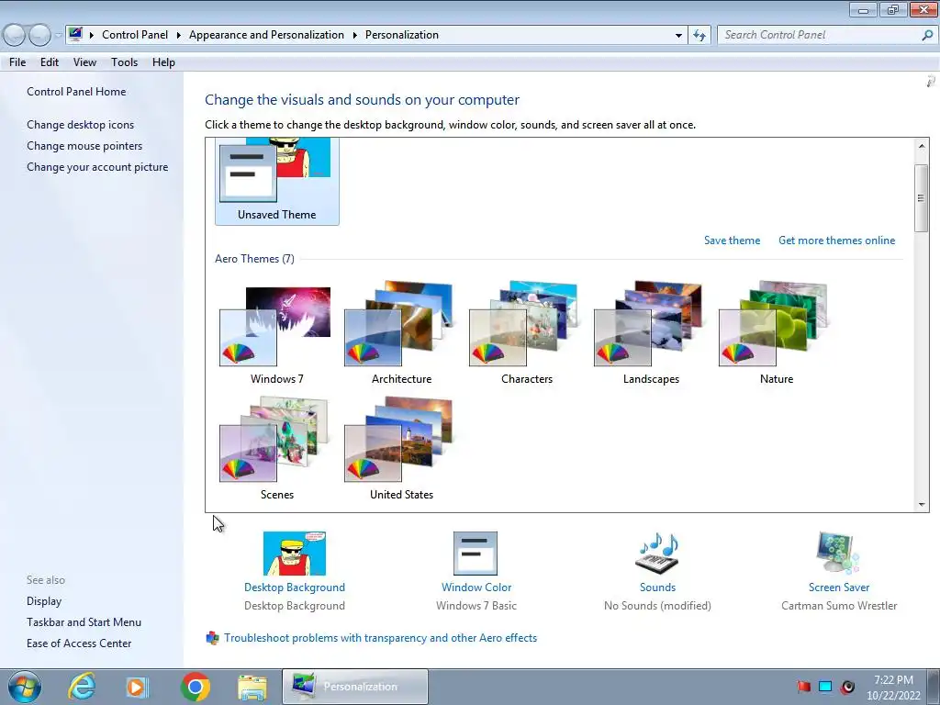
Task: Click the Forward navigation arrow
Action: point(39,36)
